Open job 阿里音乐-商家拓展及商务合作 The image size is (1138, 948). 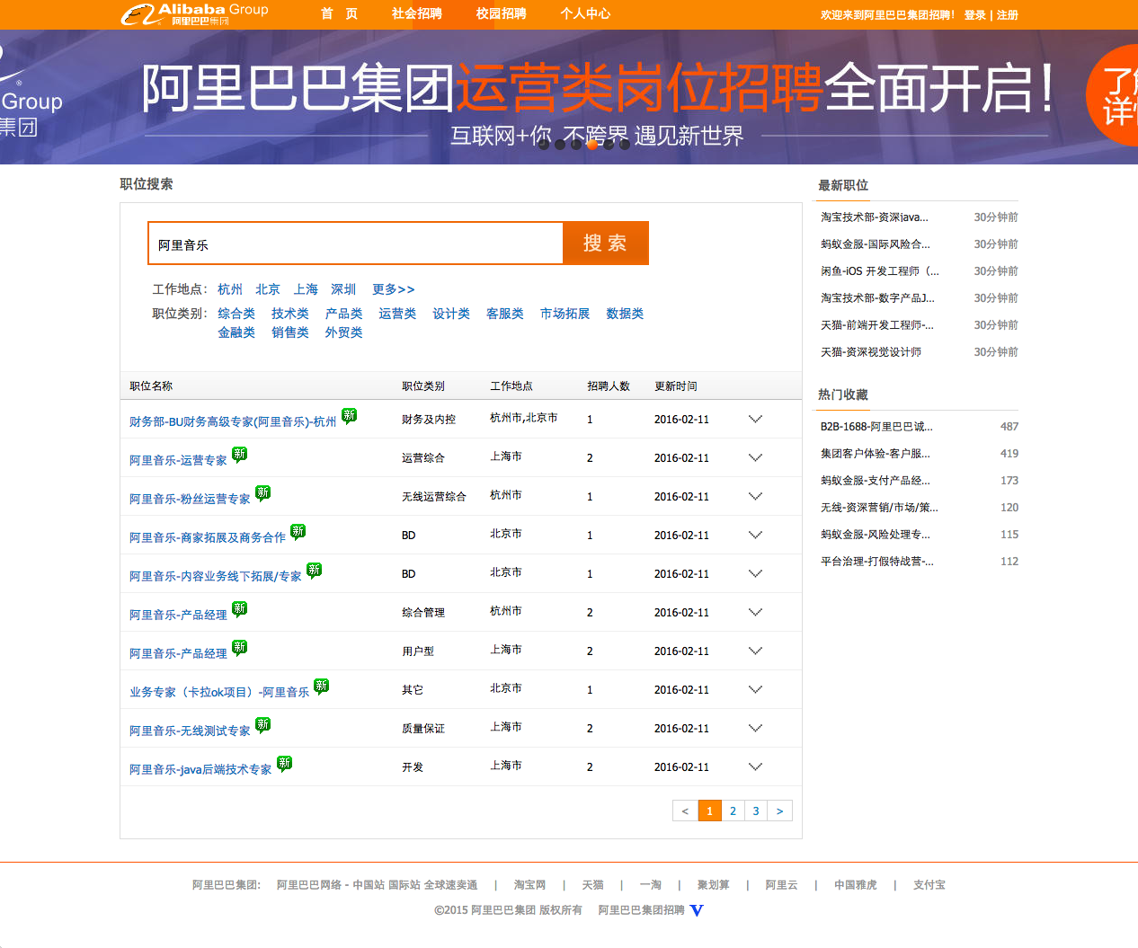click(208, 537)
